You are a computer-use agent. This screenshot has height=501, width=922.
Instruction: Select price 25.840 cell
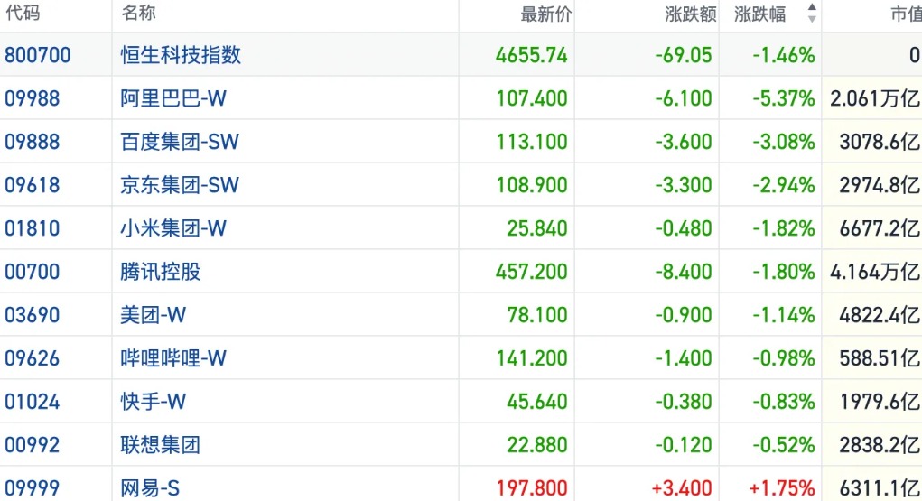coord(537,228)
